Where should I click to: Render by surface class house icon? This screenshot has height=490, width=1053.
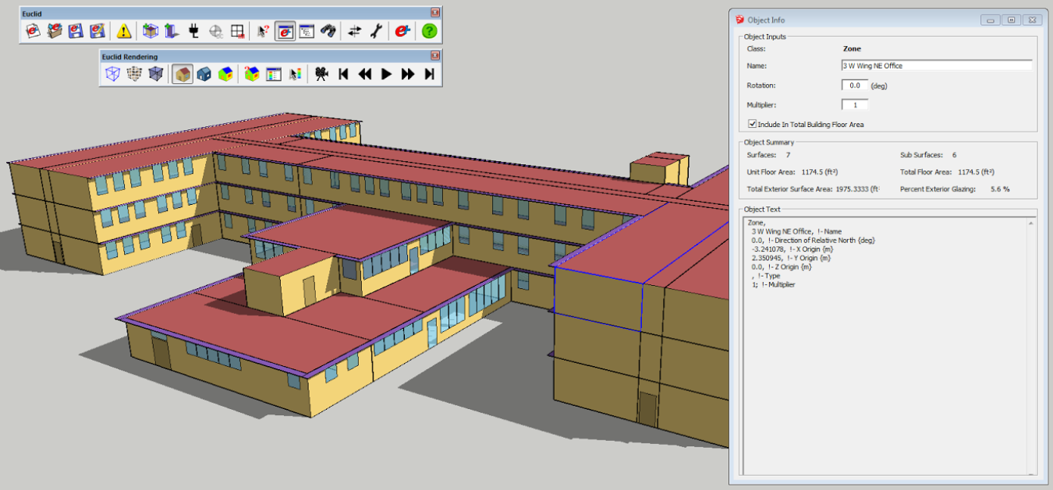pos(183,74)
